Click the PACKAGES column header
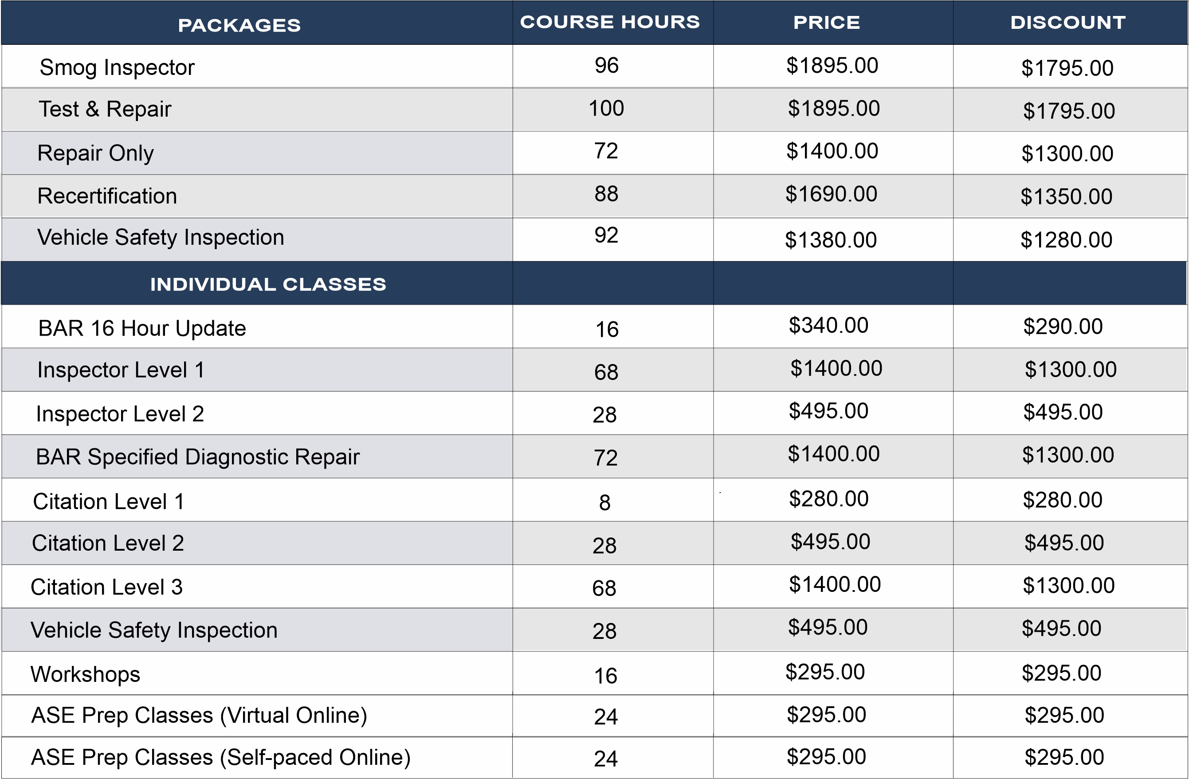The image size is (1189, 779). 239,25
